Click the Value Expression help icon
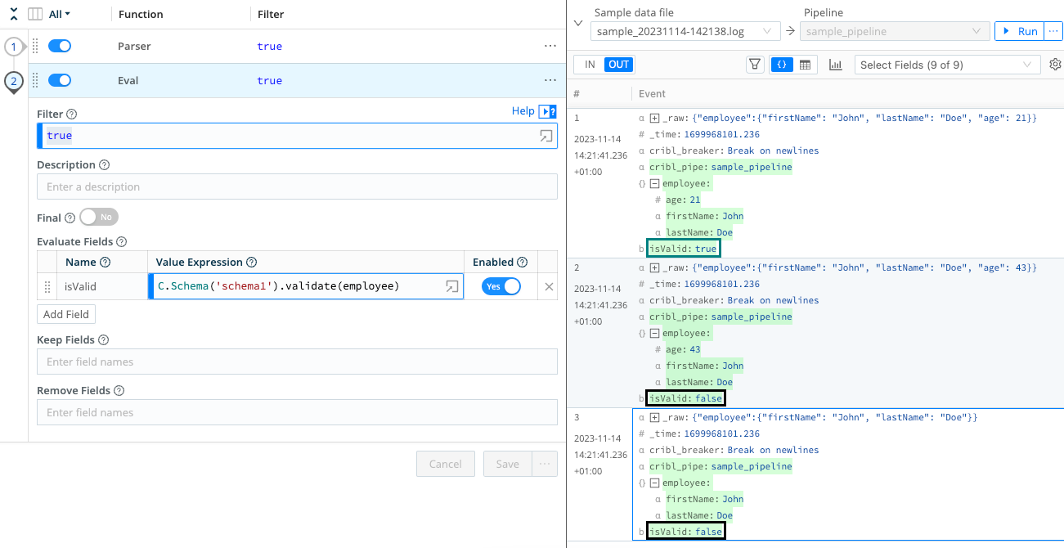The height and width of the screenshot is (548, 1064). tap(251, 263)
